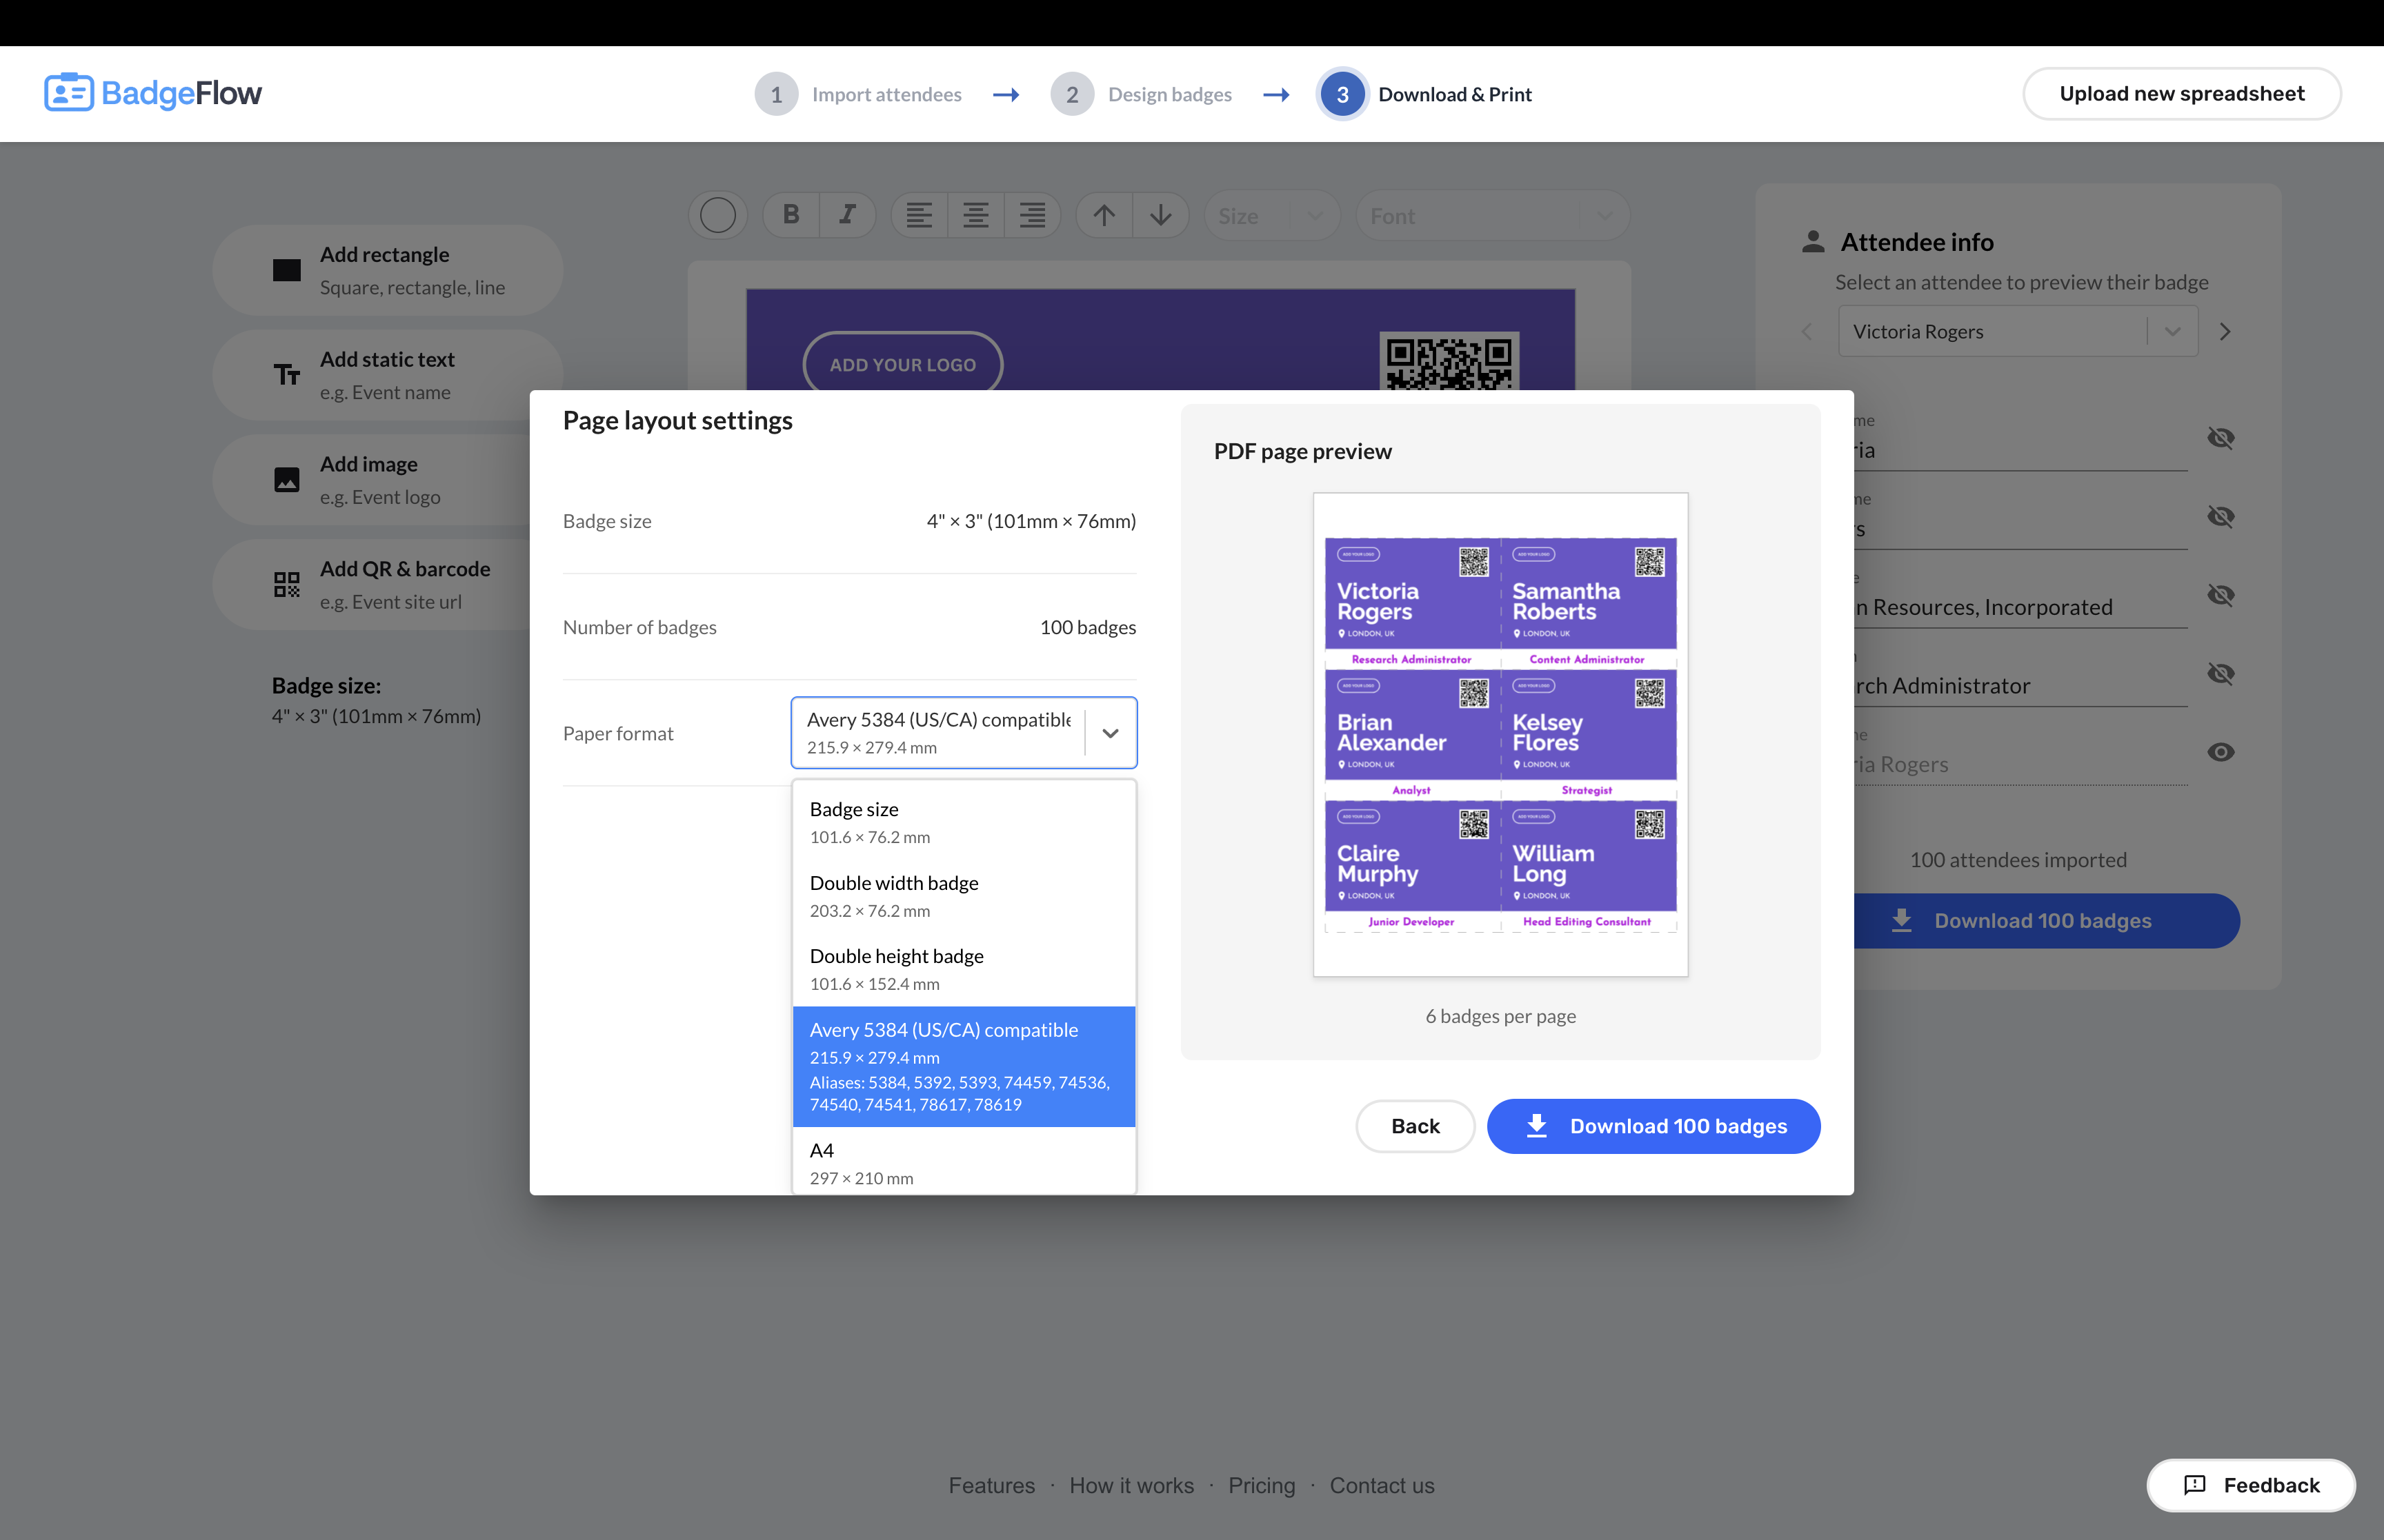Toggle visibility of last name field
Screen dimensions: 2384x1540
(x=2220, y=516)
